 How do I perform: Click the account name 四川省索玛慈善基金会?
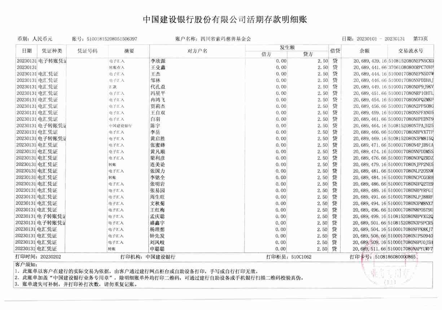(225, 39)
